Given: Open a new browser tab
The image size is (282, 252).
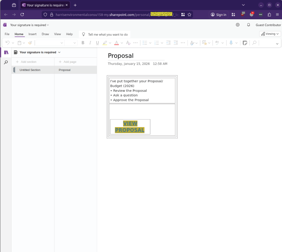Looking at the screenshot, I should pyautogui.click(x=75, y=5).
